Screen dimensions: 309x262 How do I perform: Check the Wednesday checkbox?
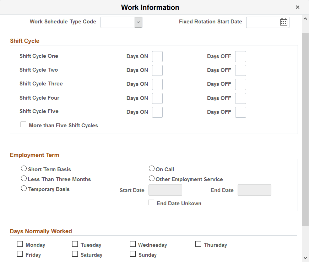(133, 244)
